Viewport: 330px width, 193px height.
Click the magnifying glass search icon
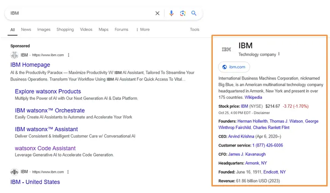click(x=194, y=13)
